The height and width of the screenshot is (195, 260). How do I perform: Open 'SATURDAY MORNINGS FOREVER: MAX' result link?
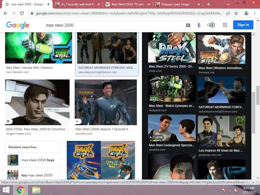point(107,68)
